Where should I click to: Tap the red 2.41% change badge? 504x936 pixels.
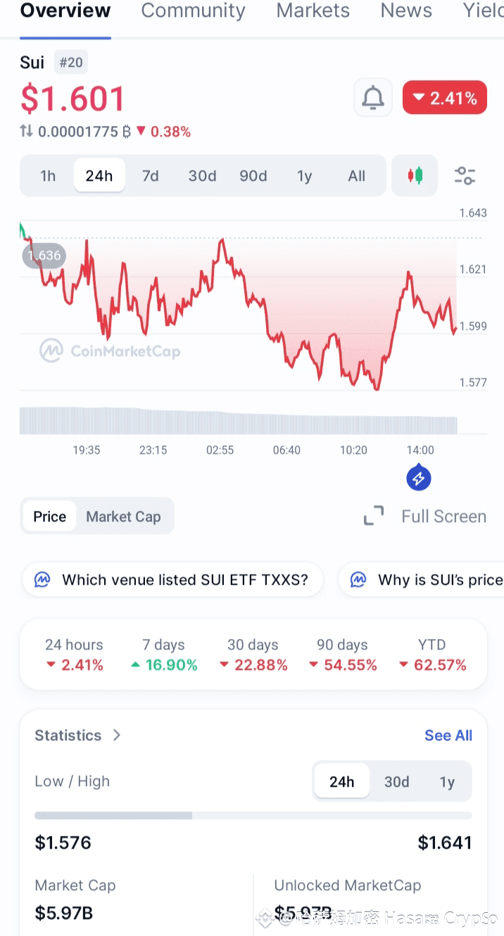click(444, 98)
